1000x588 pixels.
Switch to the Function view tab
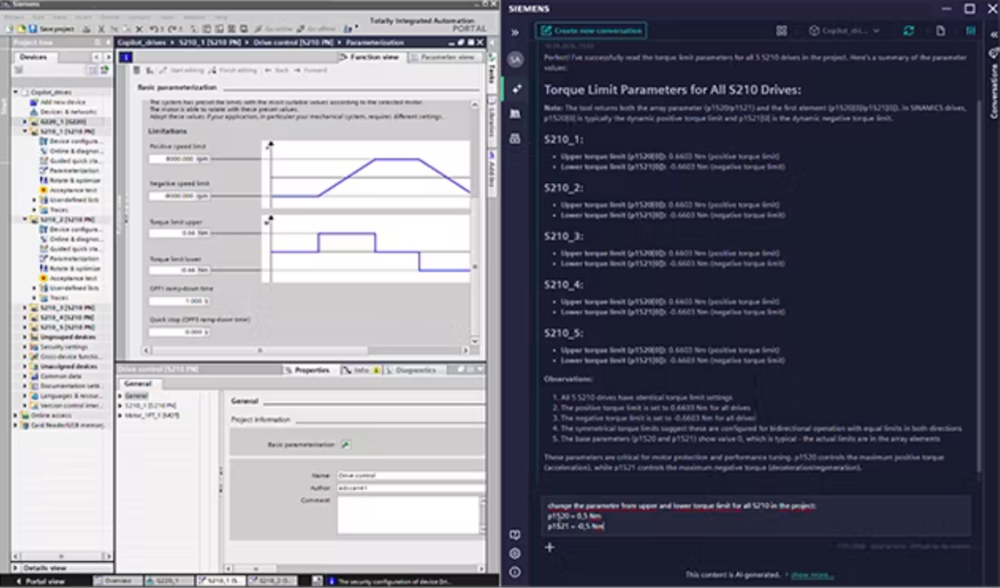370,57
